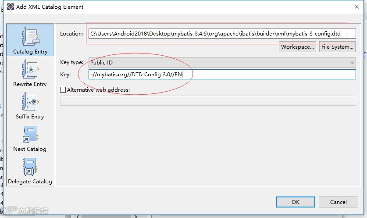The height and width of the screenshot is (218, 367).
Task: Click the Workspace... button
Action: [297, 47]
